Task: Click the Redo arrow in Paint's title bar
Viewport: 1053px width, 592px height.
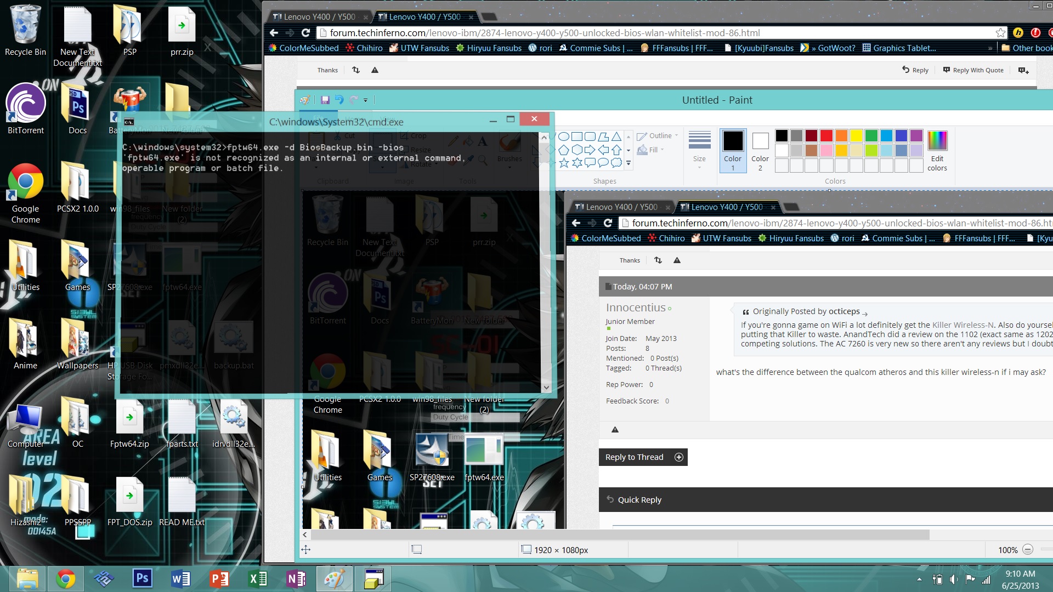Action: coord(354,100)
